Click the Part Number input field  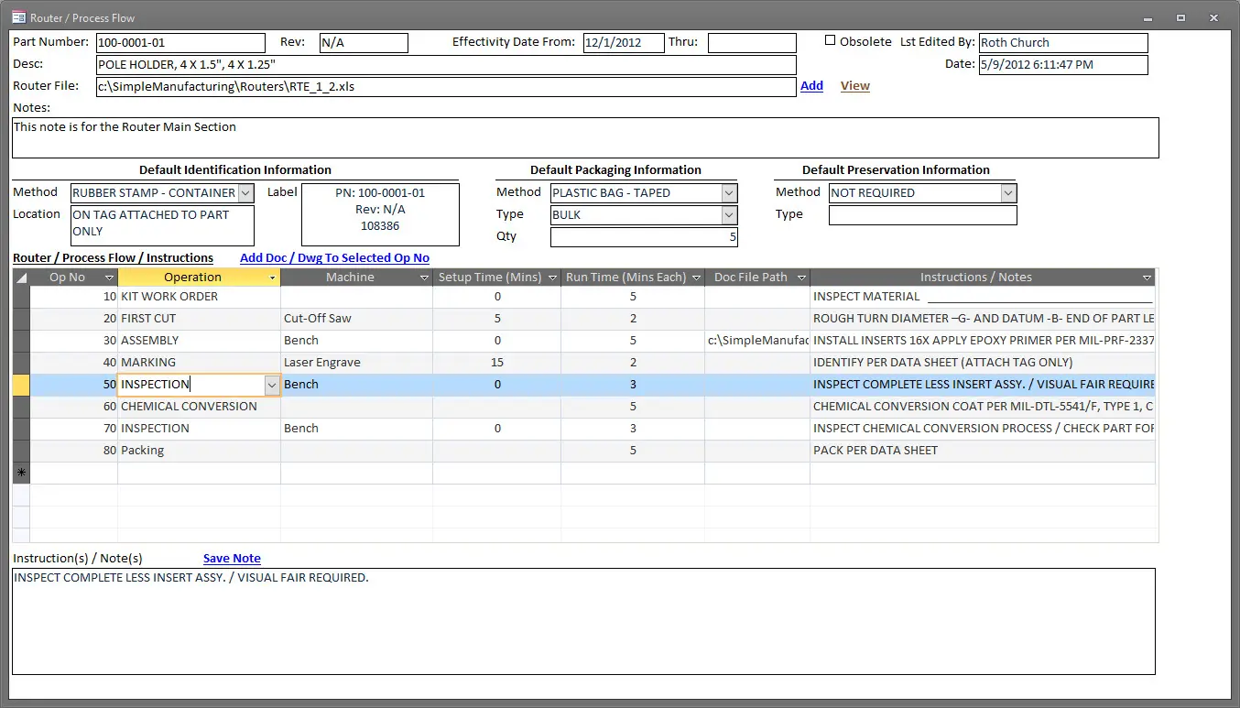(x=179, y=43)
